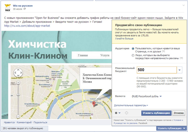Viewport: 188px width, 132px height.
Task: Click the public globe icon by the post date
Action: 25,9
